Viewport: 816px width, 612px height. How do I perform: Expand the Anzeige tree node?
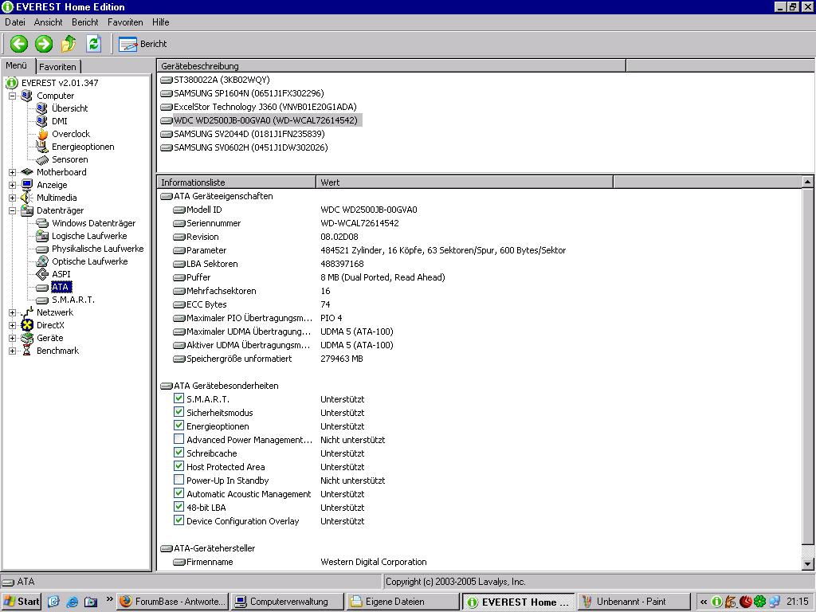[13, 185]
